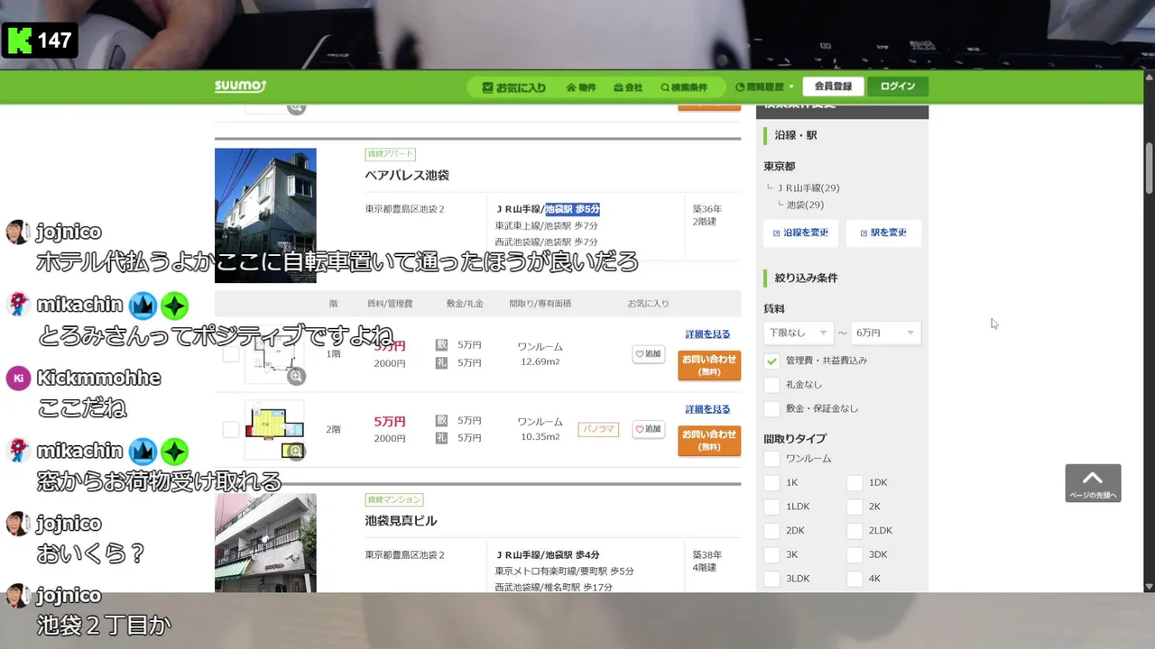The image size is (1155, 649).
Task: Expand 閲覧履歴 dropdown in header
Action: pos(764,87)
